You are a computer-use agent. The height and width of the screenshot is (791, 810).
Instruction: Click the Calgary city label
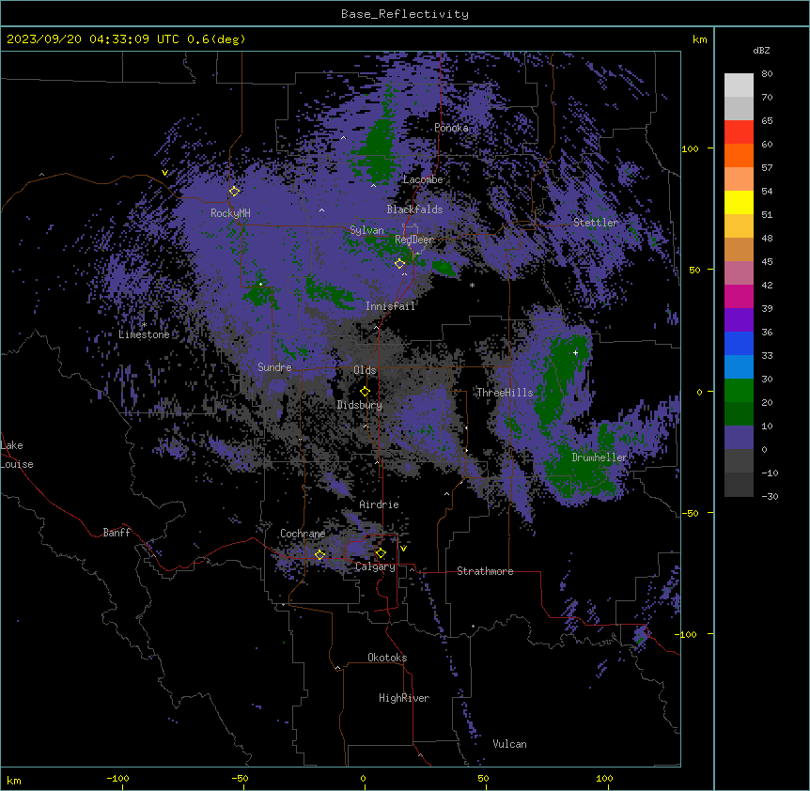[375, 566]
